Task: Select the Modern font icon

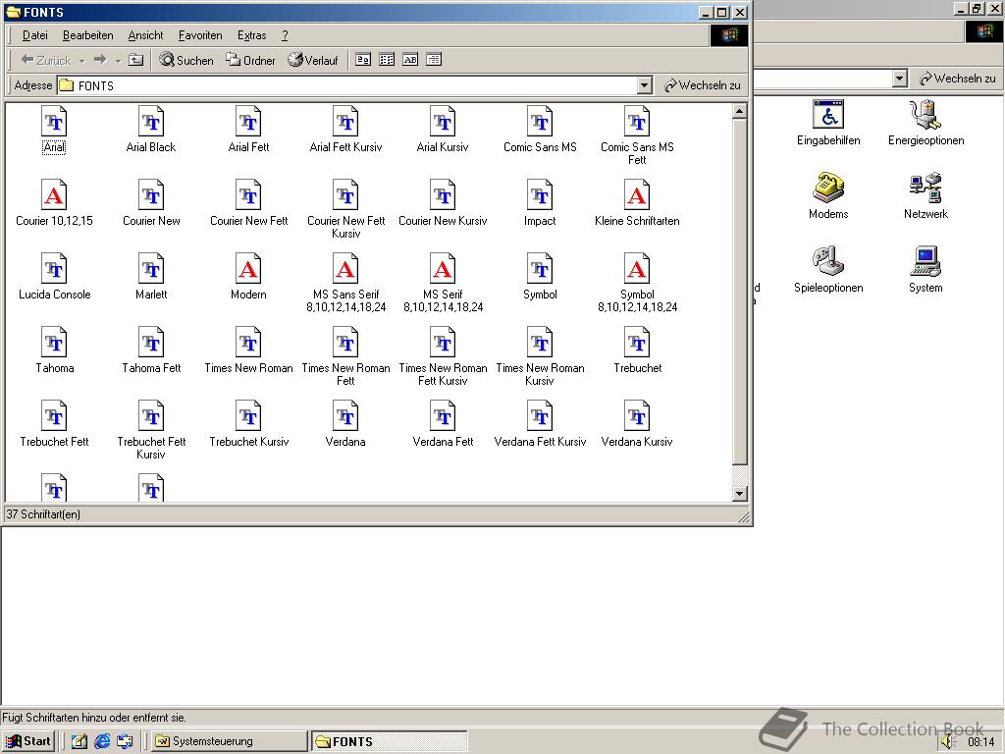Action: [248, 269]
